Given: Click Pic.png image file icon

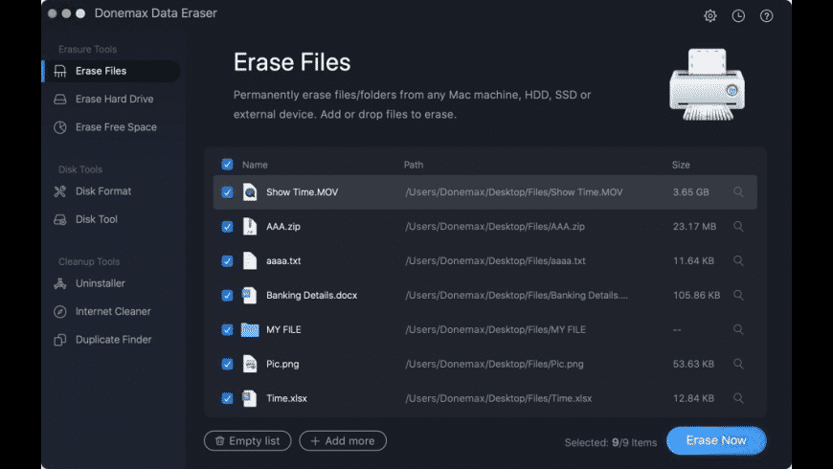Looking at the screenshot, I should click(x=250, y=364).
